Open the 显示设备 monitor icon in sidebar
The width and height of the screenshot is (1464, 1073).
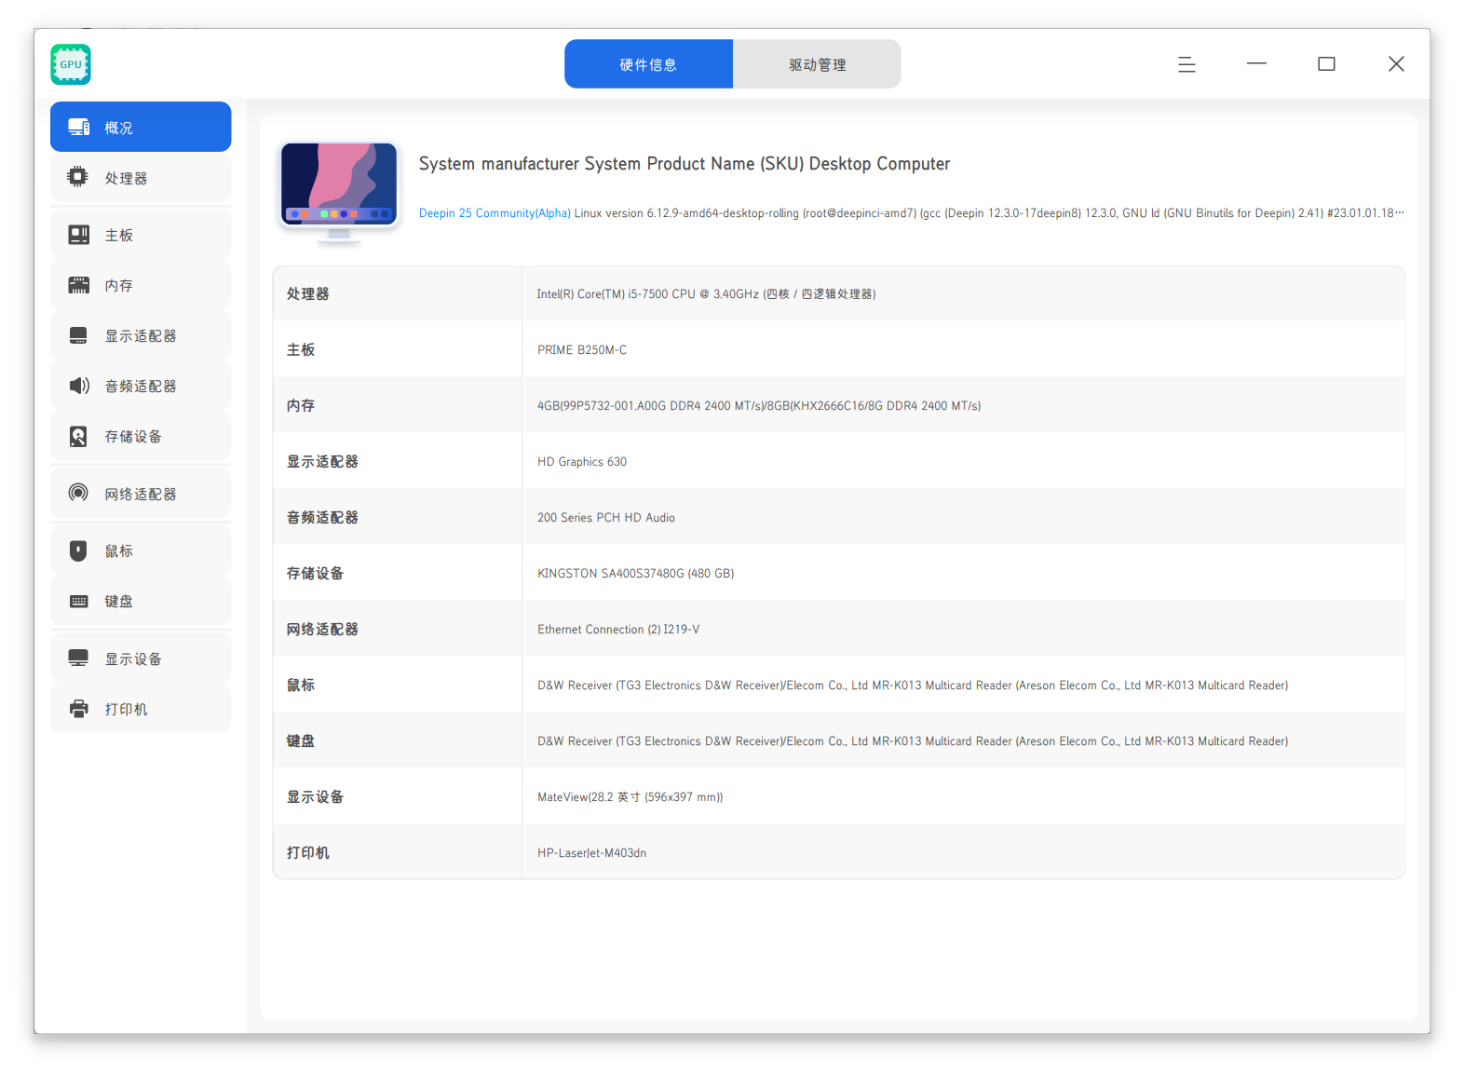pos(79,659)
